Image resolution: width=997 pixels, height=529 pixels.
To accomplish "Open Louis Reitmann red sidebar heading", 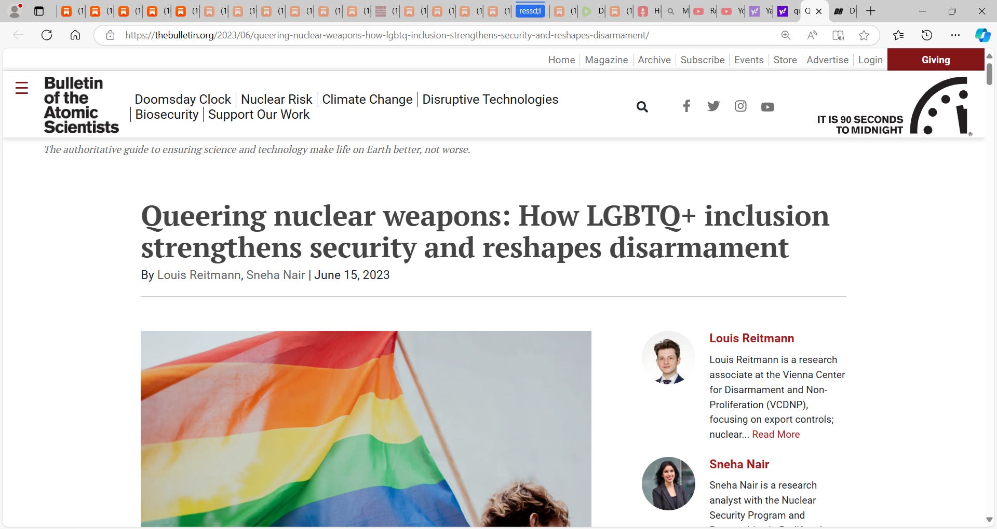I will (751, 338).
